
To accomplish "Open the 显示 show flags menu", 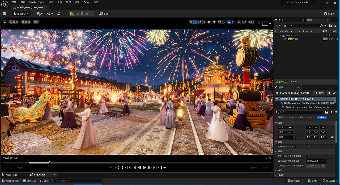I will (x=36, y=22).
